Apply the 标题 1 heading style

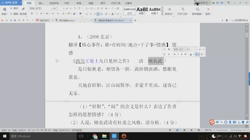[x=142, y=11]
